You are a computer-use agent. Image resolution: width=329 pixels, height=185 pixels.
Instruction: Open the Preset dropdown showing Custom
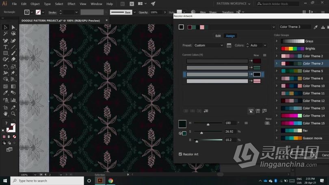208,46
